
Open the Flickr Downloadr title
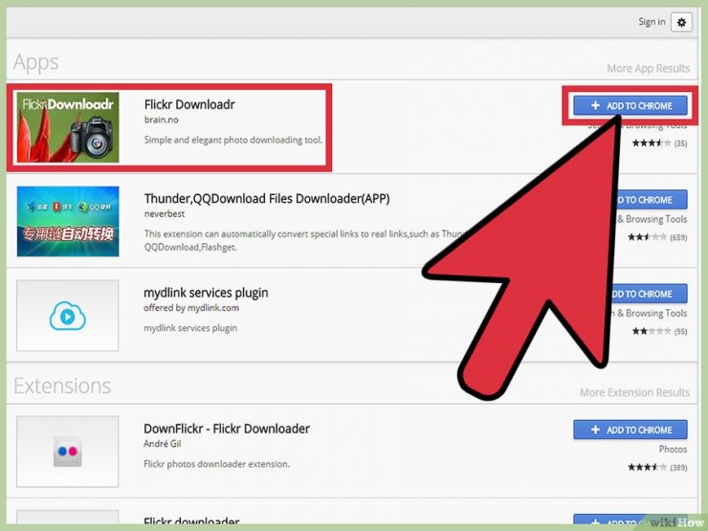(189, 104)
